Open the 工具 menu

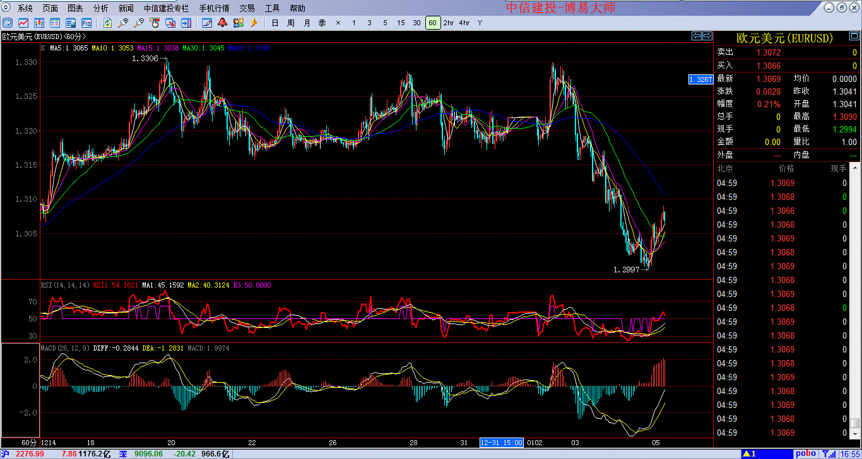point(272,8)
